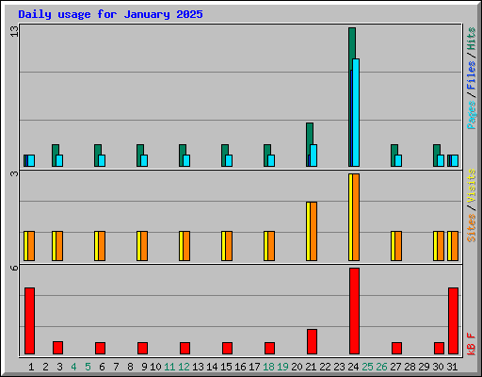Click the "3" scale value on middle chart
The height and width of the screenshot is (377, 482).
click(x=14, y=173)
